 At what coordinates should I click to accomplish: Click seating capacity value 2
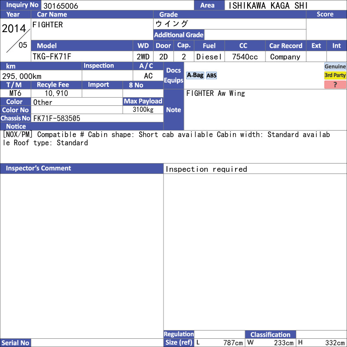[x=183, y=57]
